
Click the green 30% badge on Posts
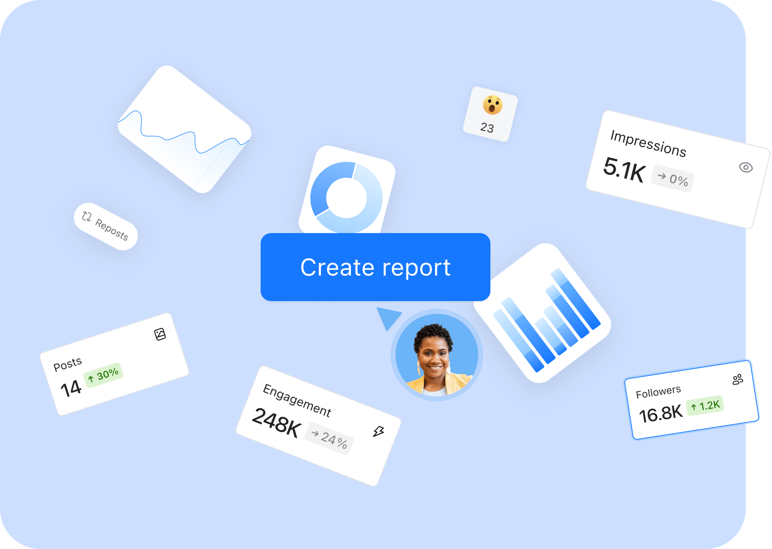103,375
